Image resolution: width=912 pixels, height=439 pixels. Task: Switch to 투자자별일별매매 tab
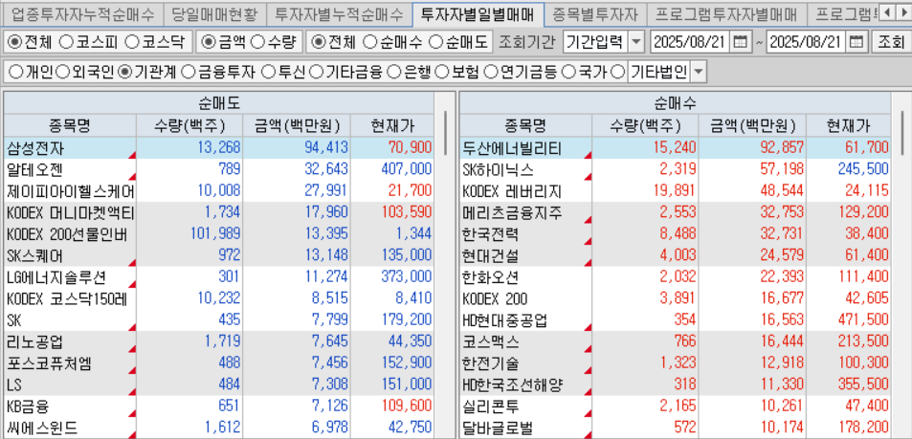pos(478,12)
